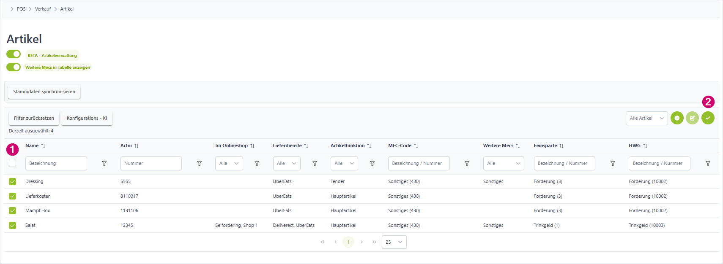Check the select-all header checkbox
Viewport: 723px width, 264px height.
[13, 164]
